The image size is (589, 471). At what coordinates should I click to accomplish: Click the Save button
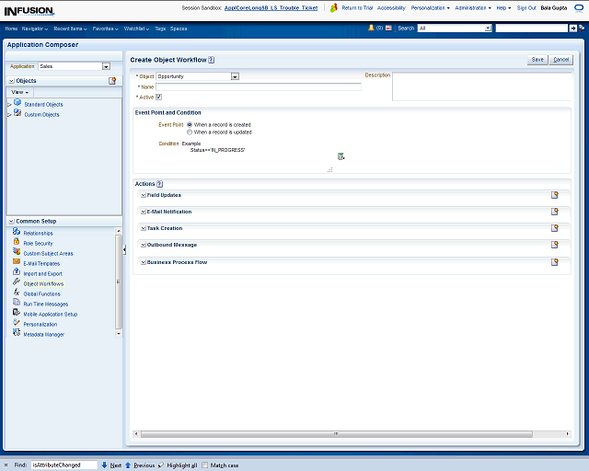click(x=537, y=60)
